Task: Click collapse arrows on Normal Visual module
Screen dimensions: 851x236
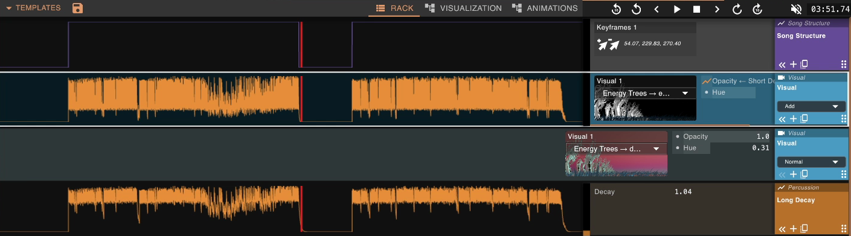Action: tap(782, 174)
